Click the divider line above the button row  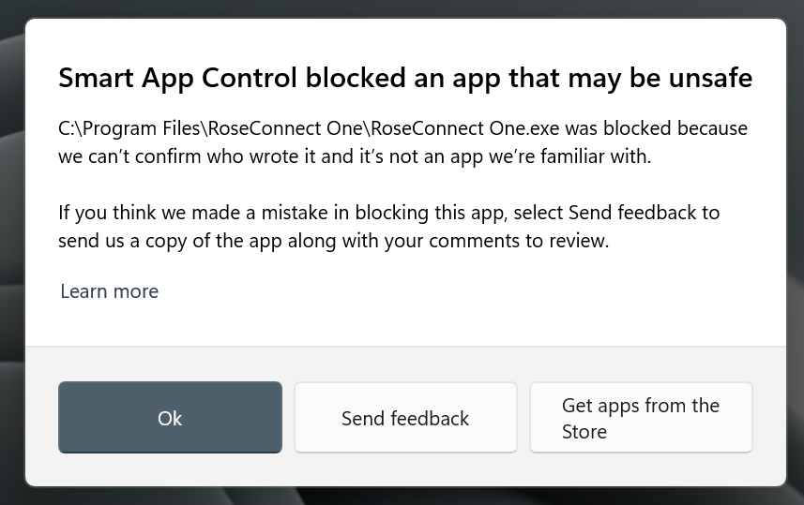click(405, 347)
